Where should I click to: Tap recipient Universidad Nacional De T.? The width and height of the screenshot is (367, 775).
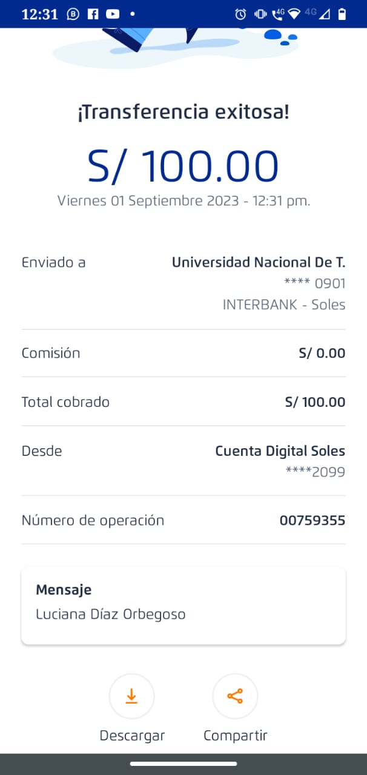pyautogui.click(x=258, y=262)
